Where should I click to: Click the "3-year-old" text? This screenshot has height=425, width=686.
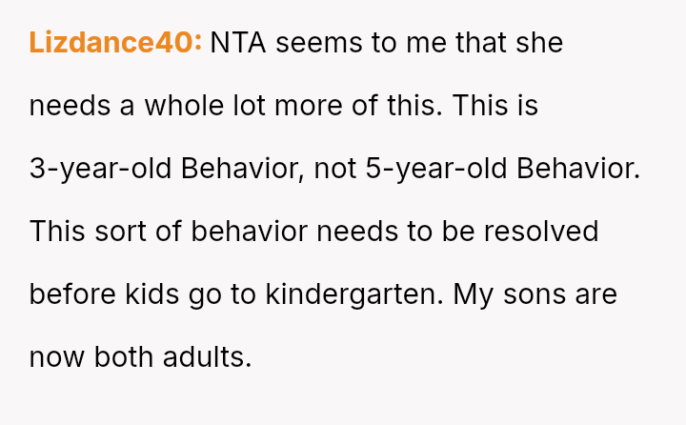click(101, 169)
